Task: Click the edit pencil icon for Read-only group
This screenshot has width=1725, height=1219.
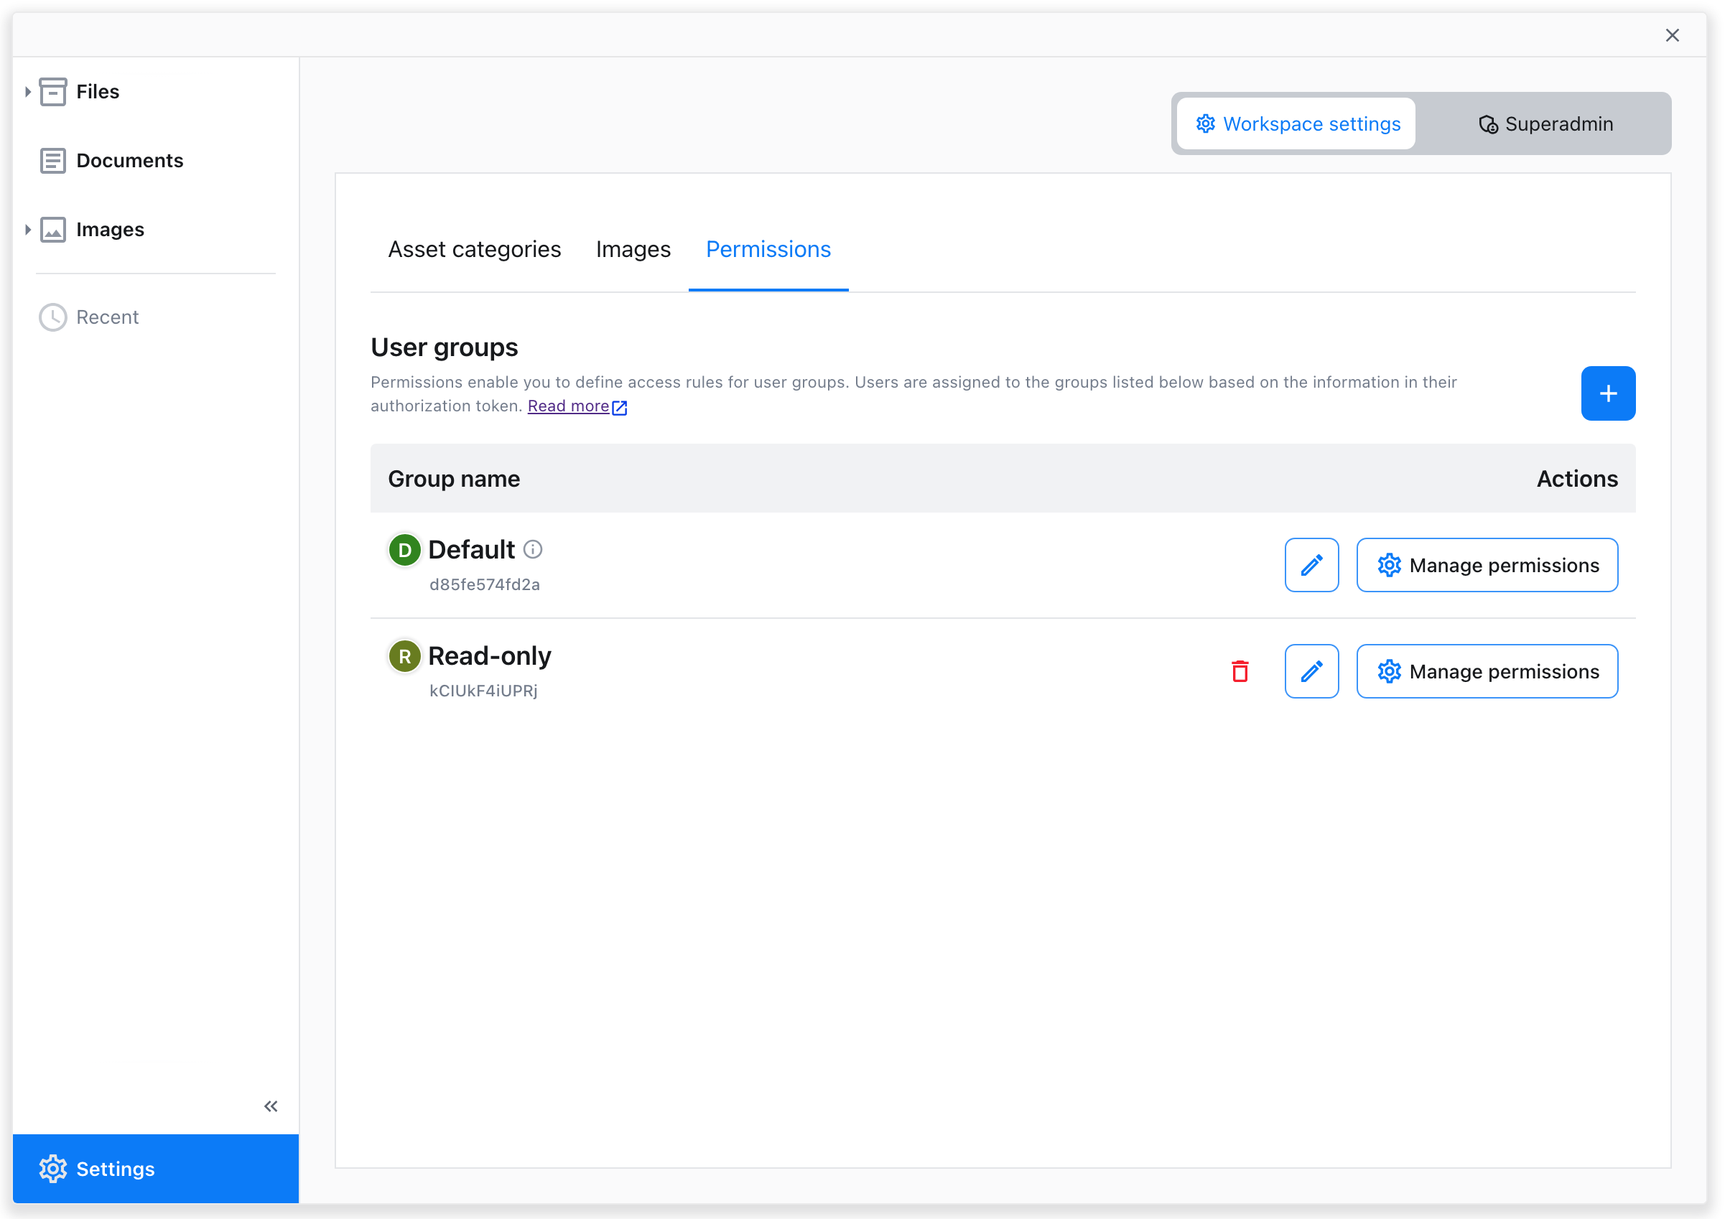Action: coord(1312,671)
